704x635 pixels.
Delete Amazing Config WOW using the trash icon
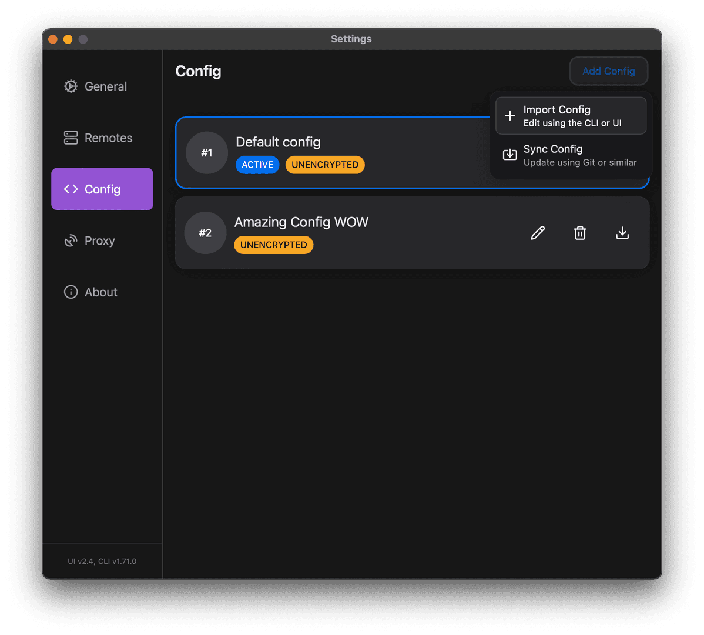[x=580, y=233]
